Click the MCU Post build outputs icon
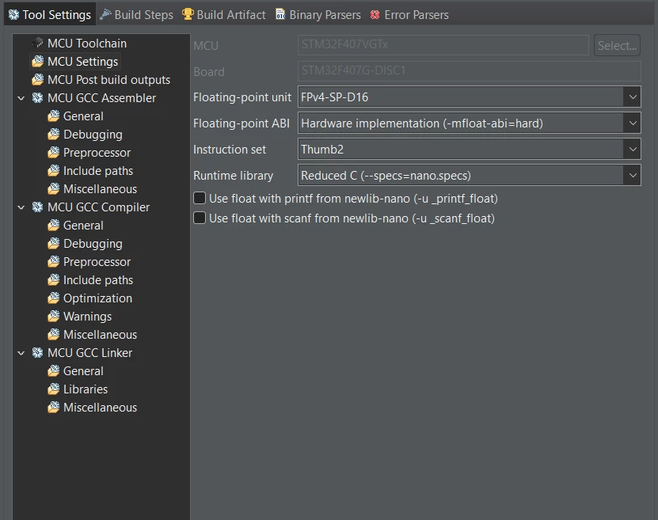The width and height of the screenshot is (658, 520). coord(38,79)
